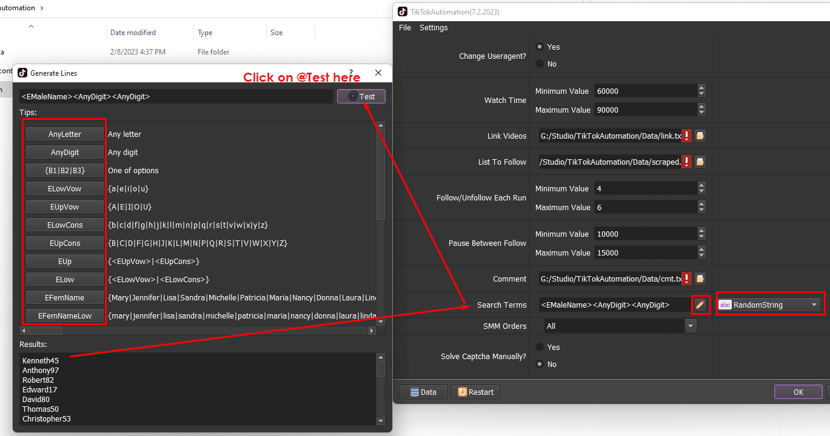Adjust Follow/Unfollow Maximum Value stepper
Screen dimensions: 830x436
point(701,207)
